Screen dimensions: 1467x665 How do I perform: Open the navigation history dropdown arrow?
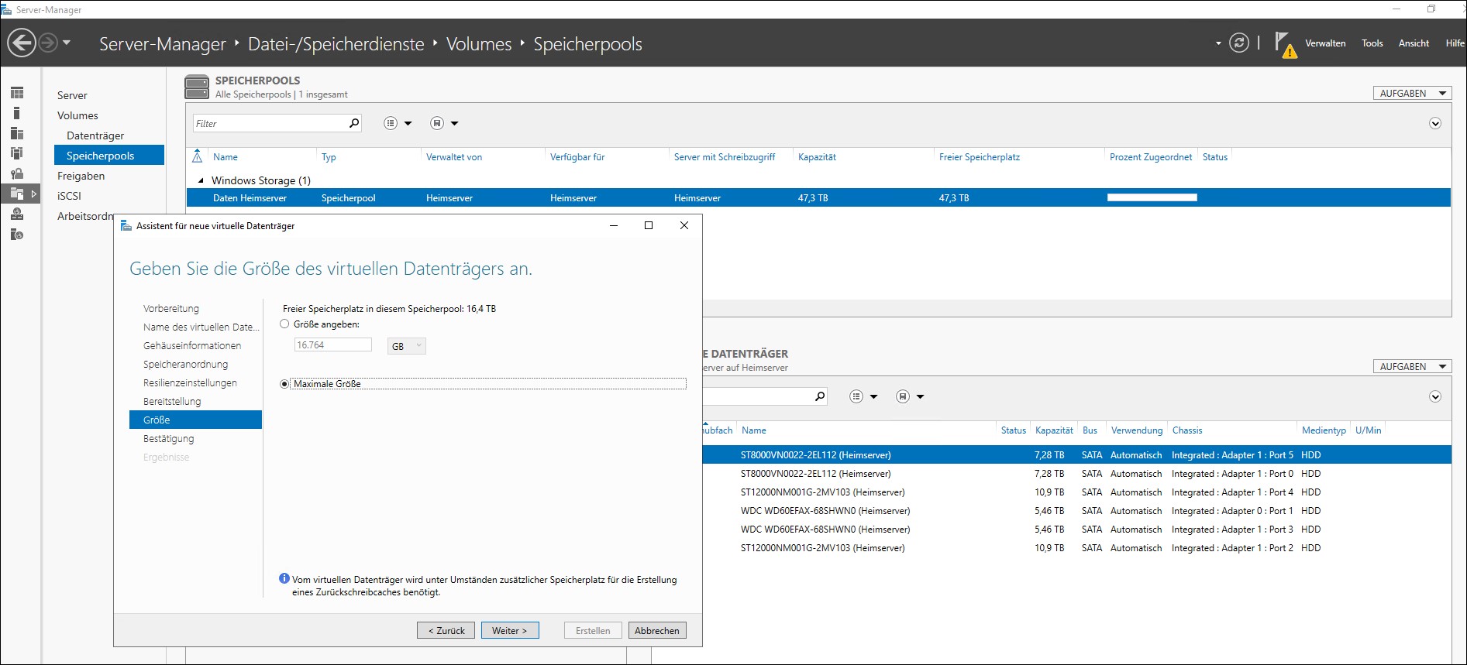pyautogui.click(x=67, y=43)
